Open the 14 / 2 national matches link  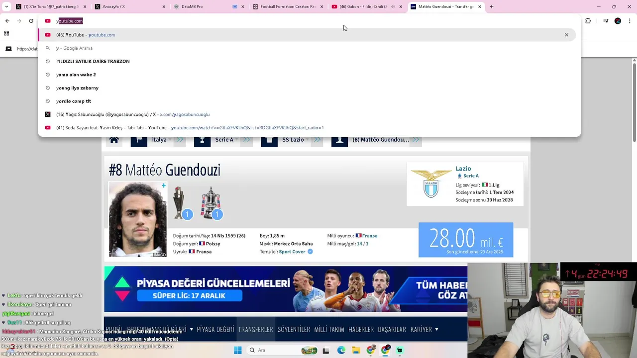(362, 244)
